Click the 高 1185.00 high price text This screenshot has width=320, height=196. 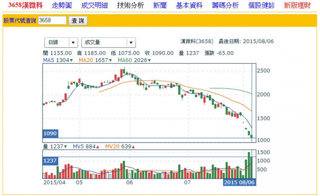[x=91, y=53]
